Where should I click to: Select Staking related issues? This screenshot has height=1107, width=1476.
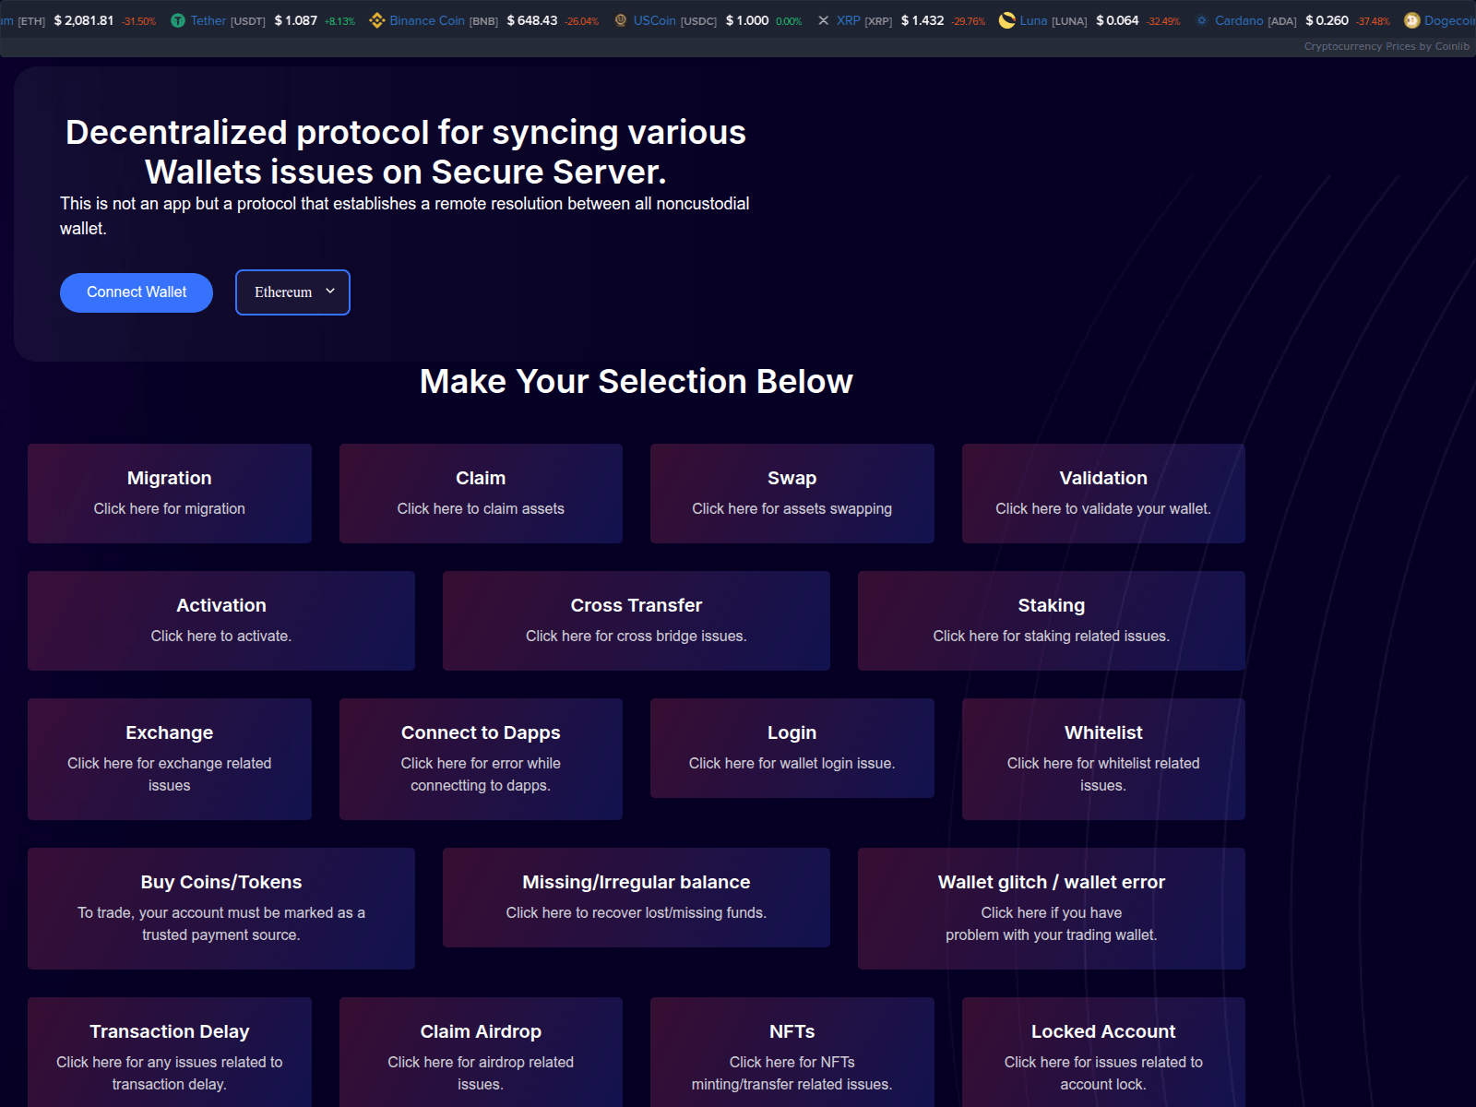click(x=1051, y=620)
